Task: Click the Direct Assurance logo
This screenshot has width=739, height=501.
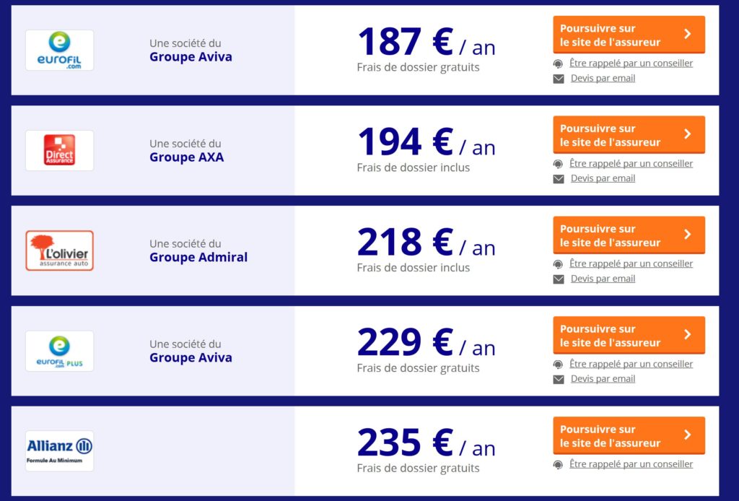Action: tap(59, 149)
